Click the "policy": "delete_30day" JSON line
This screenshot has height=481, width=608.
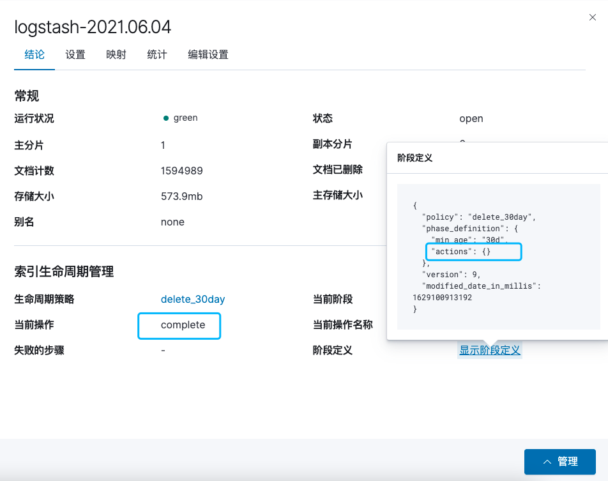[x=479, y=217]
